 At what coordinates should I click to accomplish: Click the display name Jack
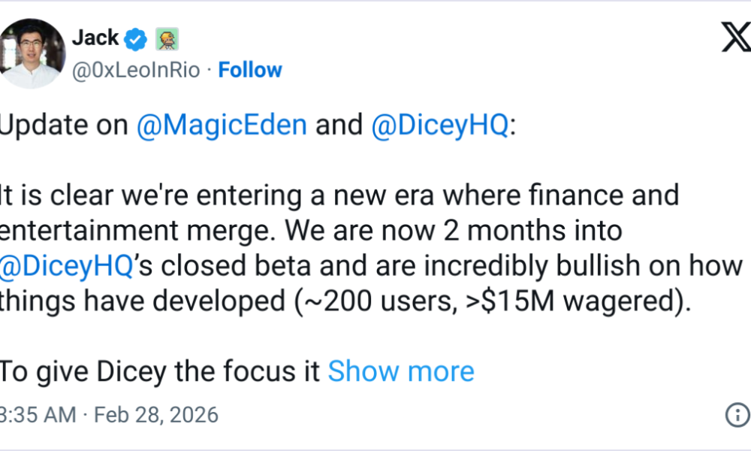[95, 38]
